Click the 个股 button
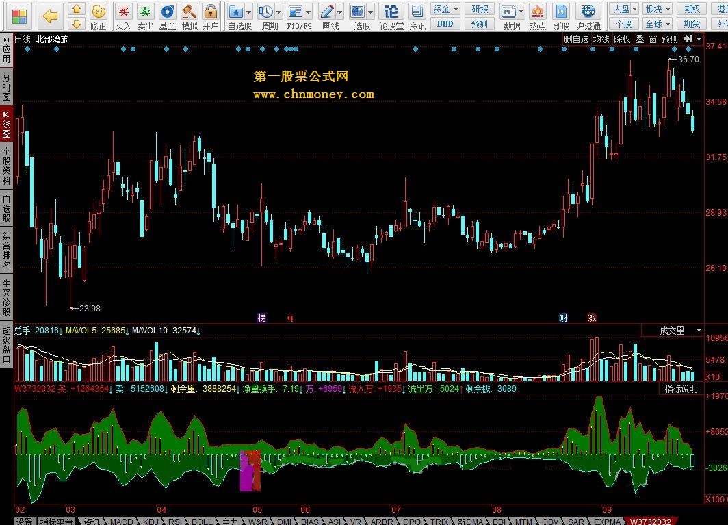 coord(625,24)
